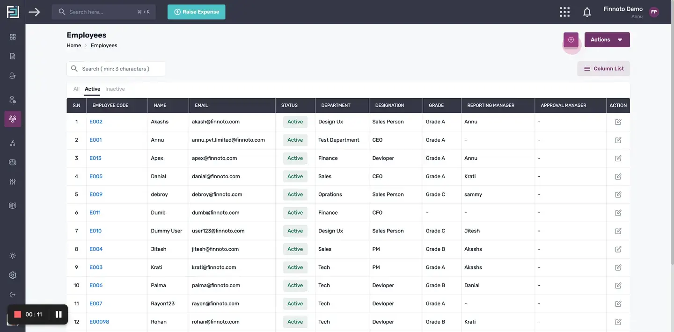
Task: Click the Finnoto logo icon
Action: point(13,12)
